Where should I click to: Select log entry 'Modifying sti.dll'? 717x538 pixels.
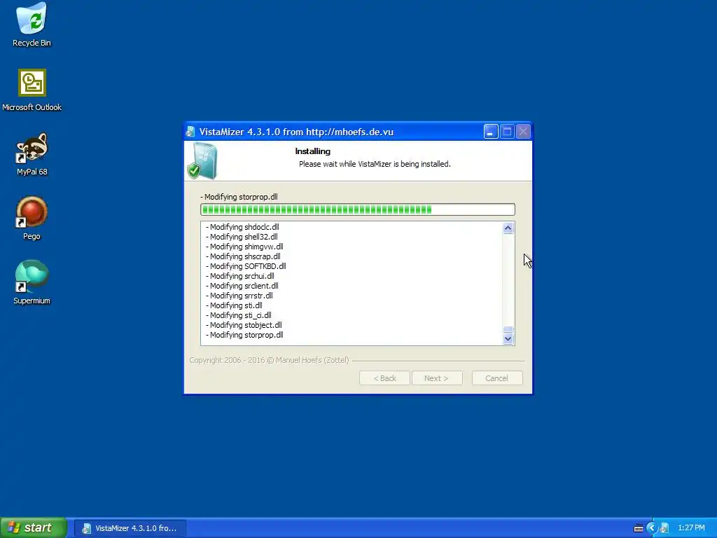(x=234, y=305)
